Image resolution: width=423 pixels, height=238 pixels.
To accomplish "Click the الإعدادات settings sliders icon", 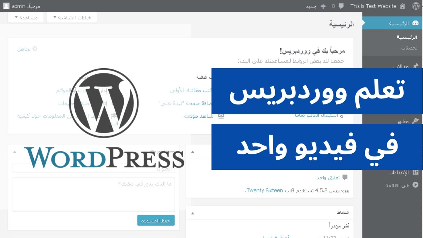I will point(415,172).
